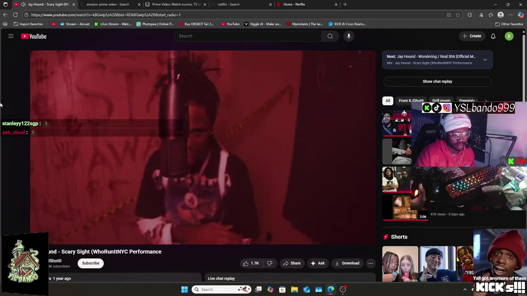Open the green B account avatar

coord(509,36)
